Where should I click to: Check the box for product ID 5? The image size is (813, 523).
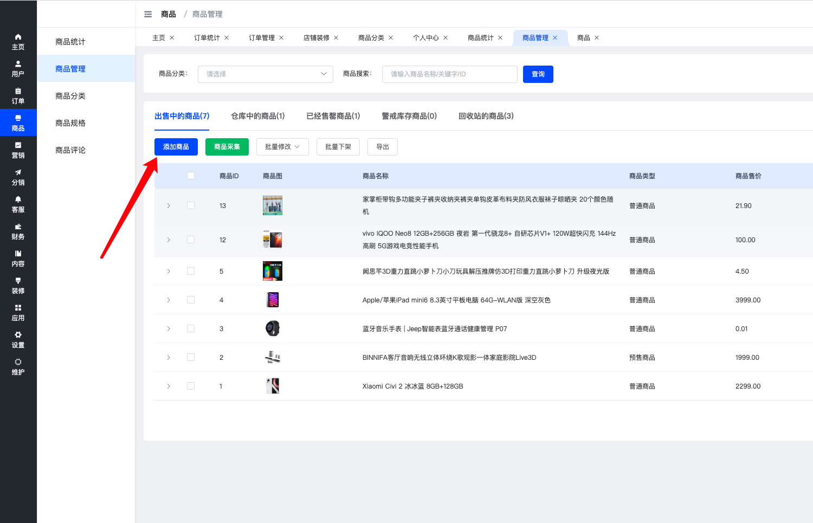tap(191, 271)
